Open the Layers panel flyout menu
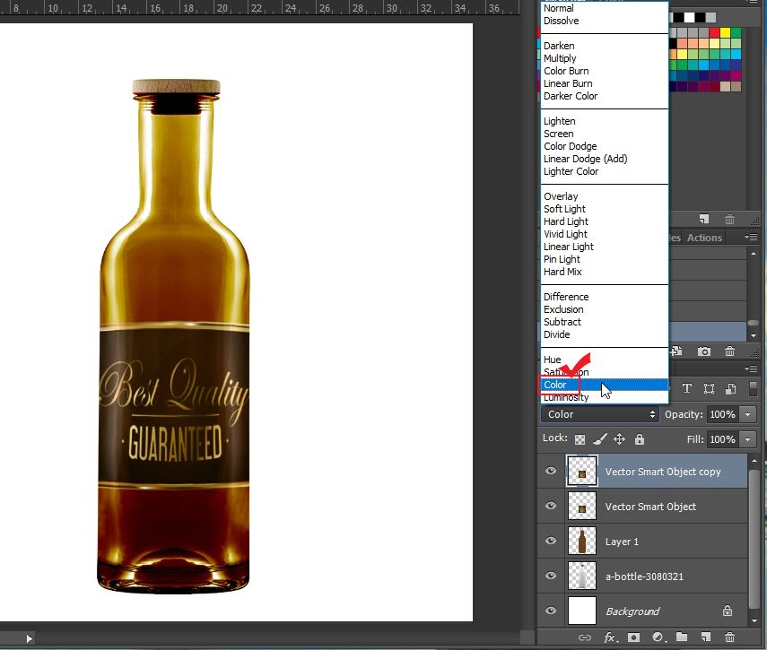 (750, 368)
